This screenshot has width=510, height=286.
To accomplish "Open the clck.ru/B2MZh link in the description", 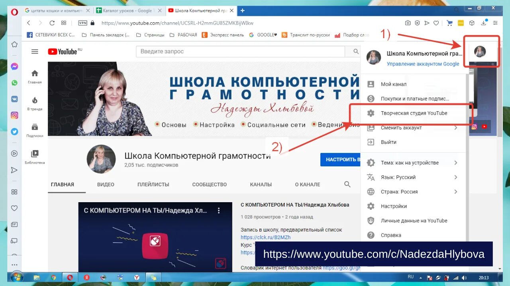I will [266, 237].
